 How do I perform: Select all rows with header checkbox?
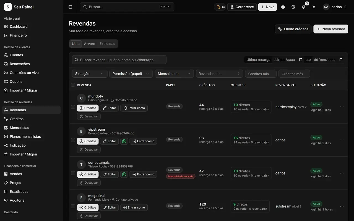pyautogui.click(x=73, y=85)
